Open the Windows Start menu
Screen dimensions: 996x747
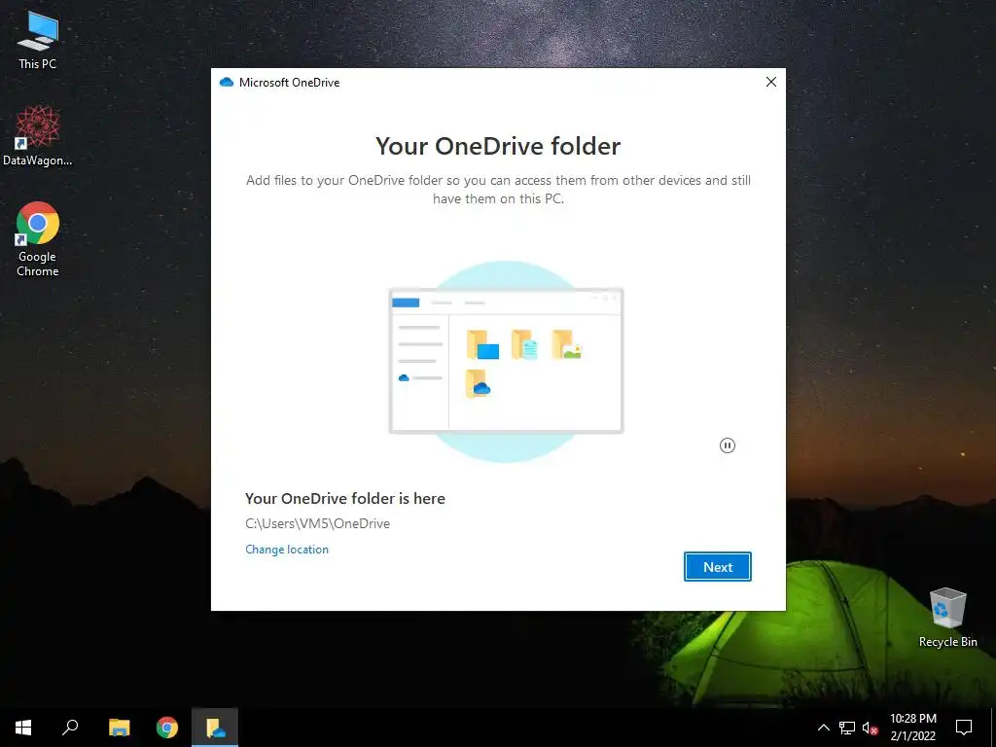pos(23,728)
